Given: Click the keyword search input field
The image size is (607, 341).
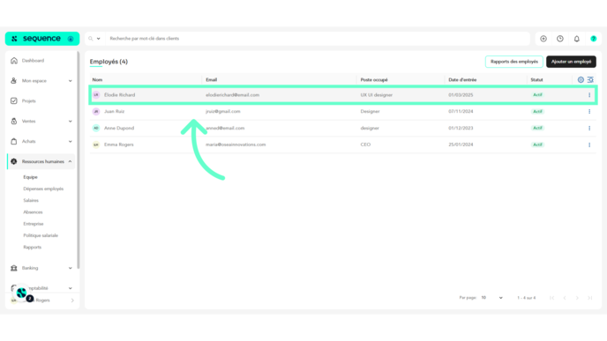Looking at the screenshot, I should click(318, 39).
